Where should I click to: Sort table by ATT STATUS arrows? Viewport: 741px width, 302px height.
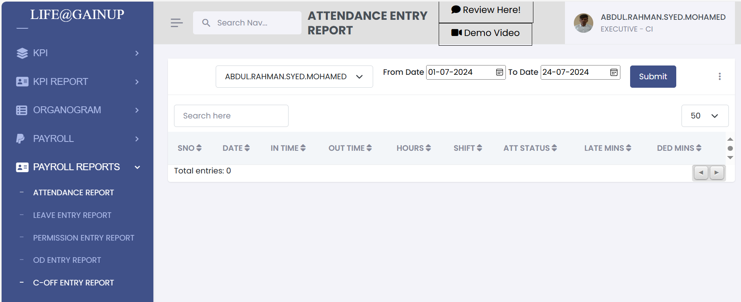click(554, 148)
